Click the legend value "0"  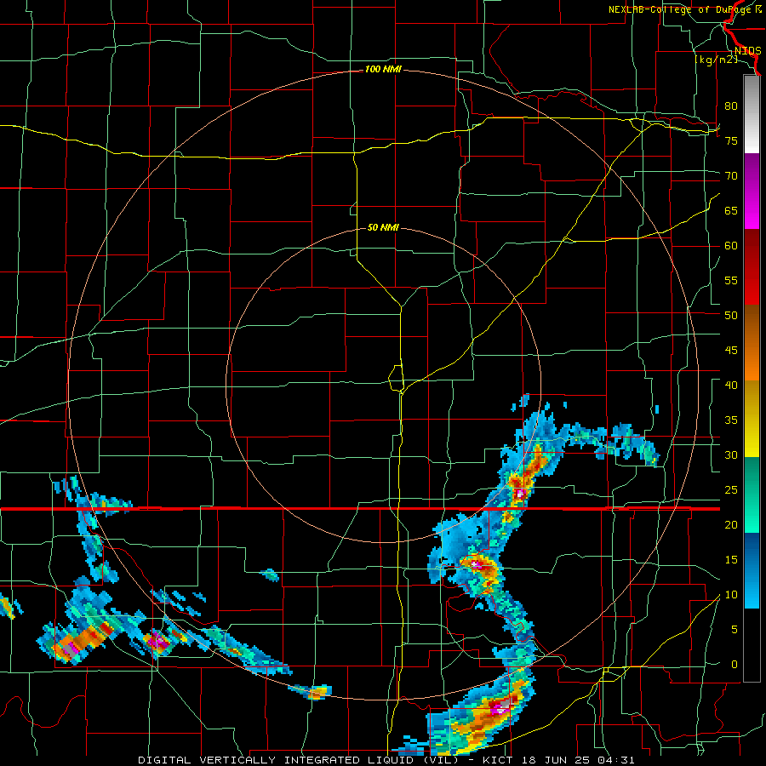tap(735, 665)
